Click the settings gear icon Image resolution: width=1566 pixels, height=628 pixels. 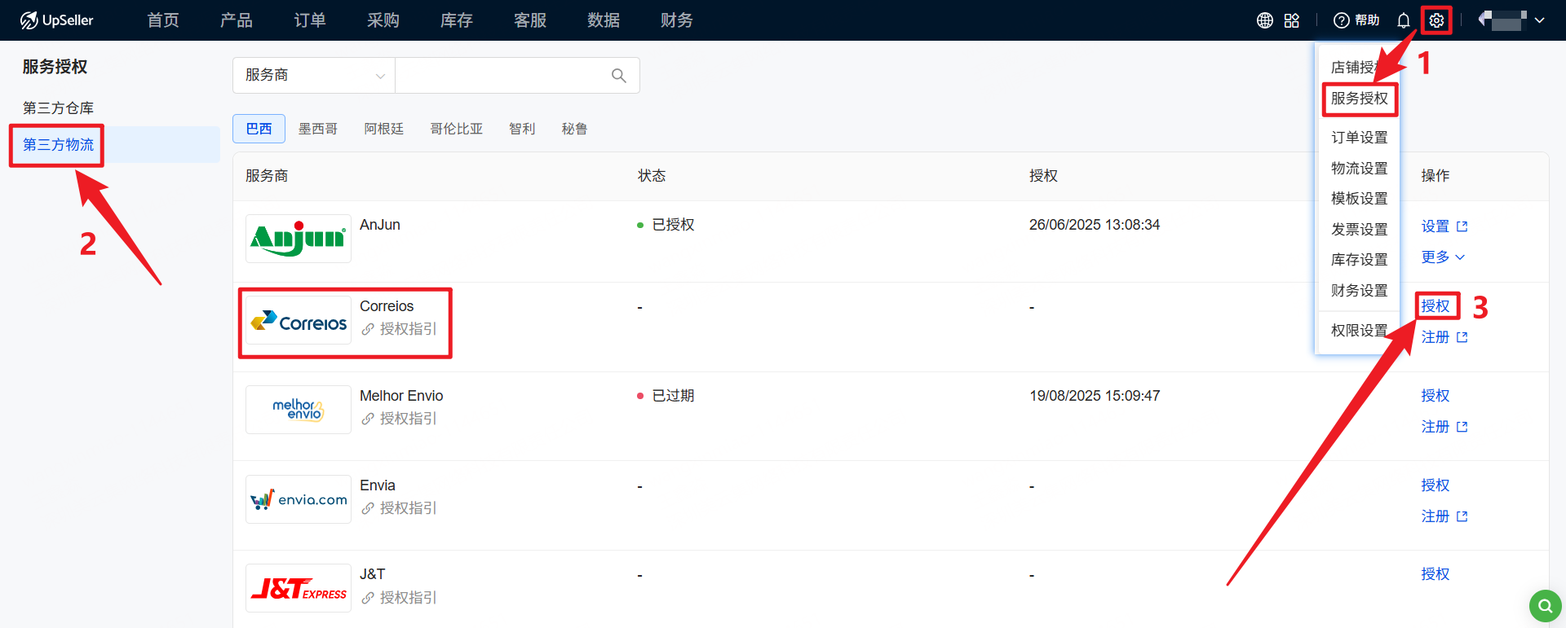point(1436,20)
